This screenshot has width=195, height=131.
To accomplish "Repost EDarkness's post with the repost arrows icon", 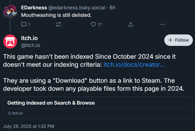I will pyautogui.click(x=58, y=24).
